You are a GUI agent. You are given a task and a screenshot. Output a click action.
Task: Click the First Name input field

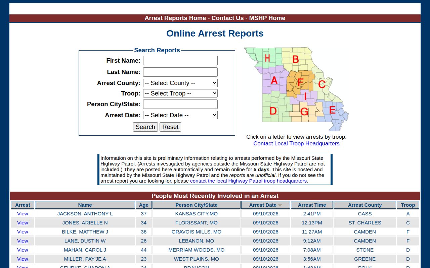pyautogui.click(x=180, y=61)
